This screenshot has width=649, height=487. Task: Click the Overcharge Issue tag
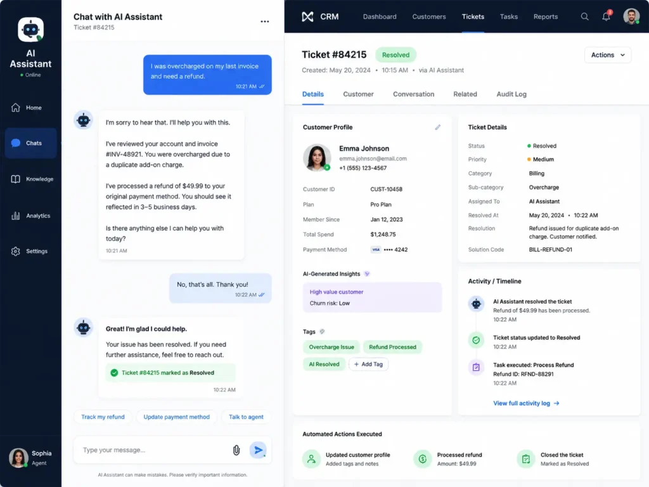click(331, 347)
